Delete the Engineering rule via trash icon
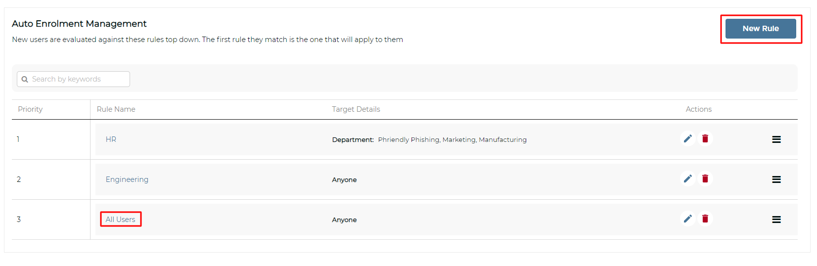Screen dimensions: 817x266 tap(705, 179)
